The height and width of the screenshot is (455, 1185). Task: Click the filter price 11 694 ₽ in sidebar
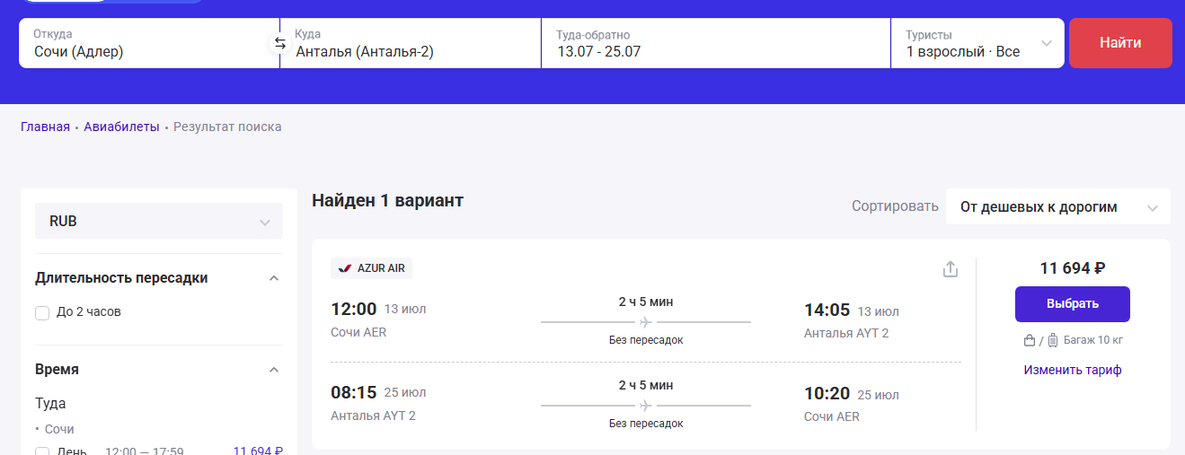(258, 451)
